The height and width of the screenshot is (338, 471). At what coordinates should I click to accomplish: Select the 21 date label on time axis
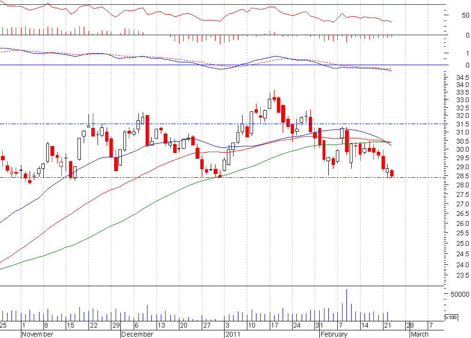(x=387, y=325)
